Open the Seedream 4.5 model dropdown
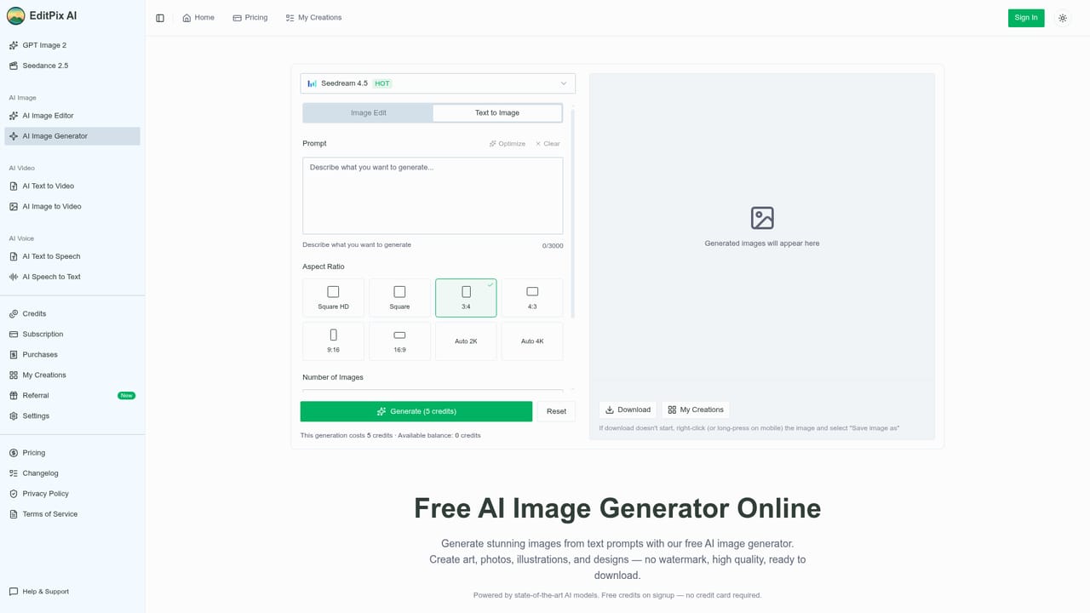The height and width of the screenshot is (613, 1090). click(x=438, y=83)
